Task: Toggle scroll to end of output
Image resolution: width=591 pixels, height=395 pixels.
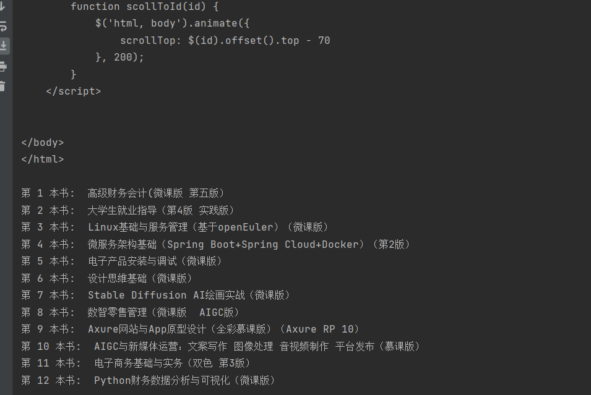Action: click(x=3, y=46)
